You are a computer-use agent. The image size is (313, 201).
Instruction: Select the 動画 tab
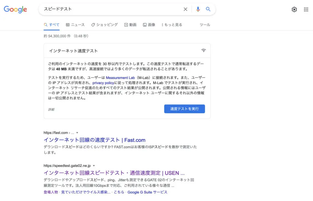[130, 25]
